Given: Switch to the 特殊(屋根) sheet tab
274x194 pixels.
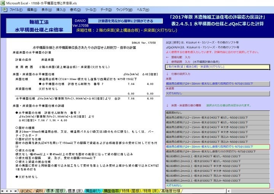Looking at the screenshot, I should 131,191.
